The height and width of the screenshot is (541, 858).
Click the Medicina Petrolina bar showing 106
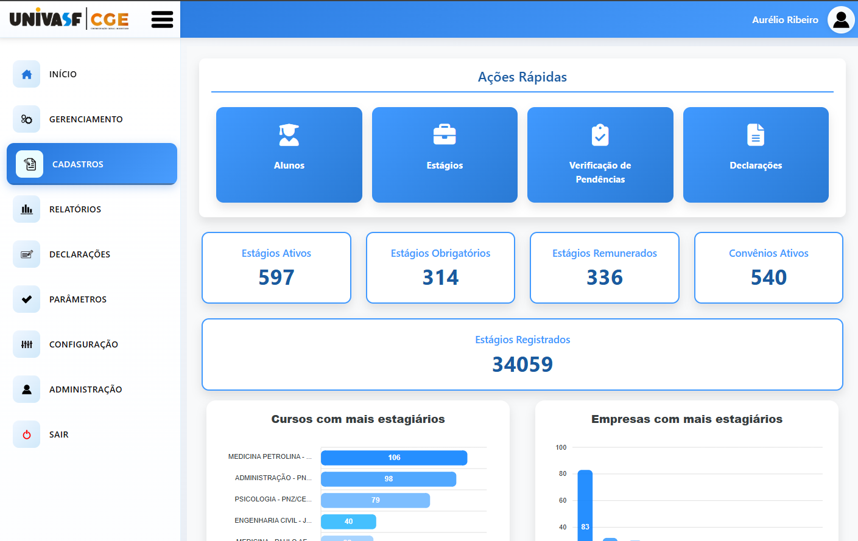coord(394,458)
